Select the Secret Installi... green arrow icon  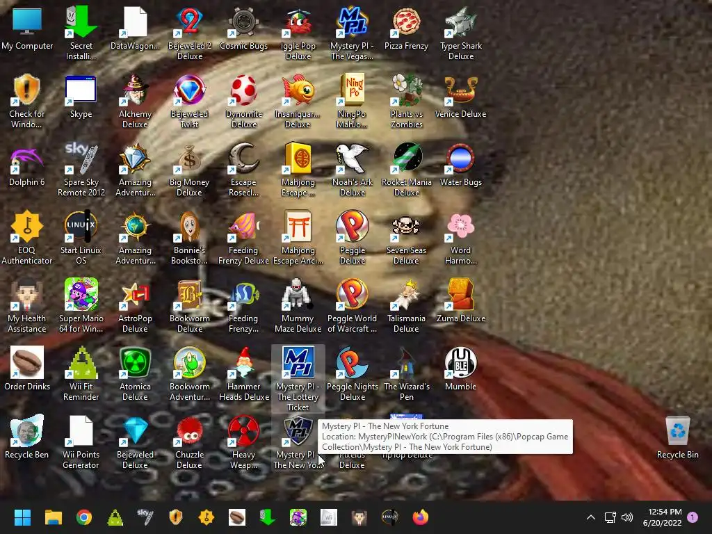81,33
